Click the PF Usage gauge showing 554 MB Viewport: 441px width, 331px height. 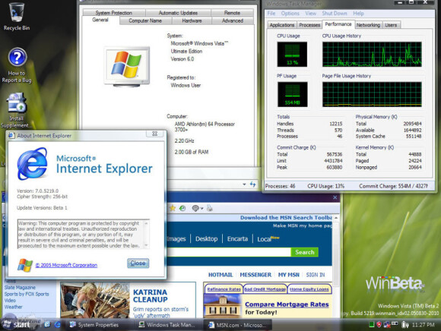(x=292, y=94)
